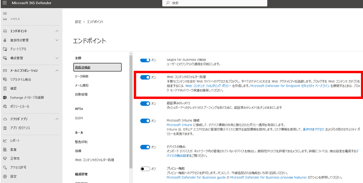Open アクセス許可 in the sidebar
Image resolution: width=363 pixels, height=183 pixels.
[18, 167]
